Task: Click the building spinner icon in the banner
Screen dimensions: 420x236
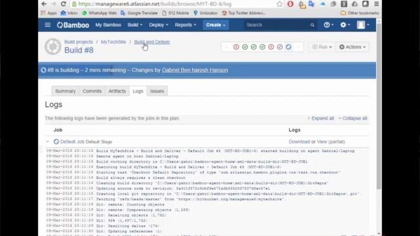Action: click(43, 70)
